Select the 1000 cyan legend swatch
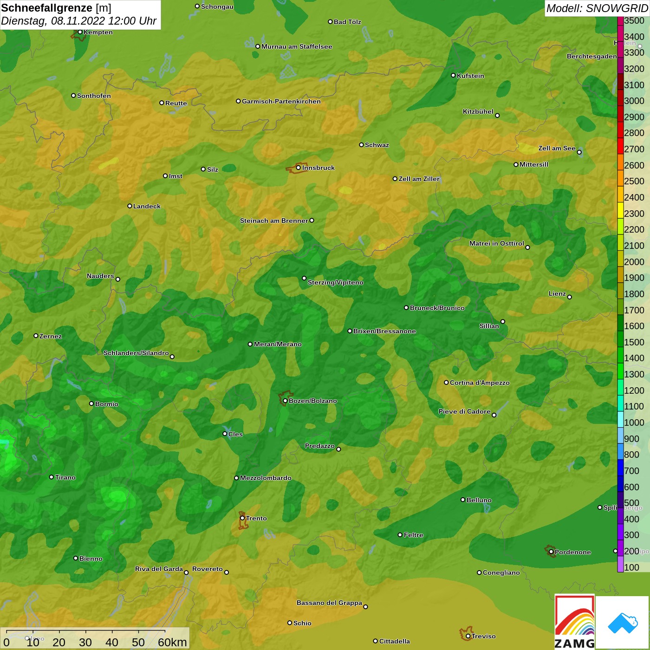This screenshot has width=650, height=650. click(620, 419)
